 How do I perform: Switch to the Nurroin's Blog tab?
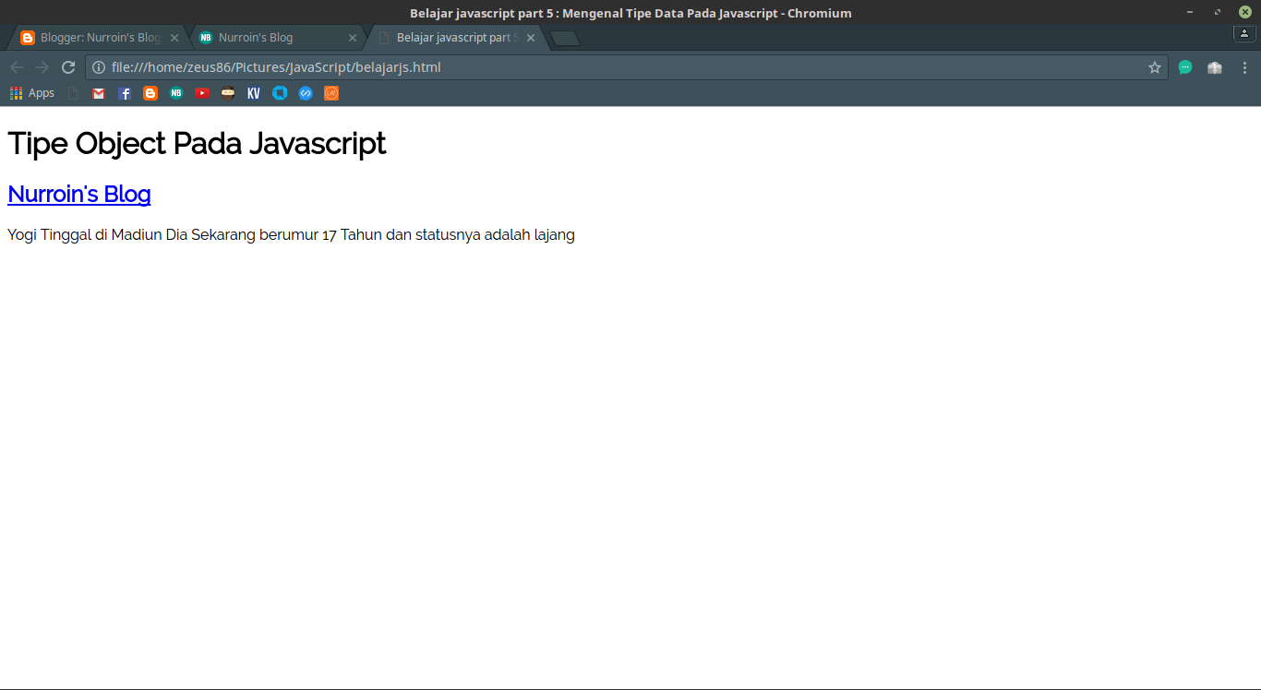pos(268,38)
